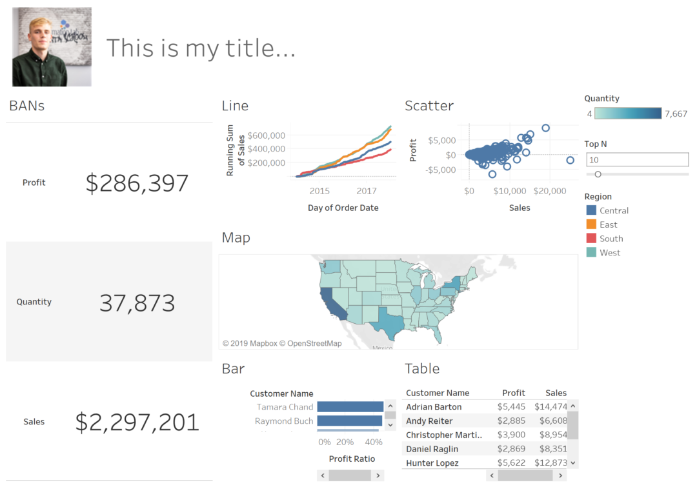Viewport: 697px width, 487px height.
Task: Focus the Top N input field
Action: (x=637, y=159)
